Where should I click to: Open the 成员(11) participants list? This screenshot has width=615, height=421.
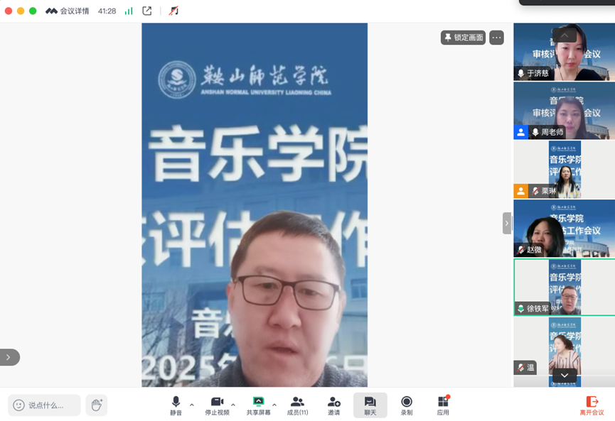[297, 405]
